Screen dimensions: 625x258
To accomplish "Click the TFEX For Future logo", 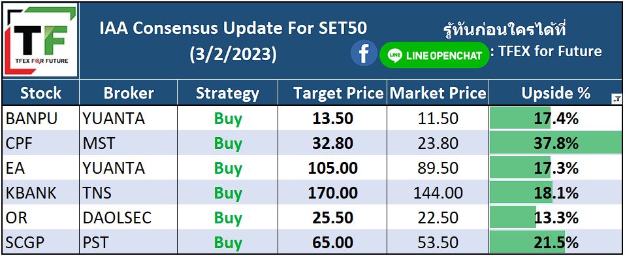I will tap(40, 40).
